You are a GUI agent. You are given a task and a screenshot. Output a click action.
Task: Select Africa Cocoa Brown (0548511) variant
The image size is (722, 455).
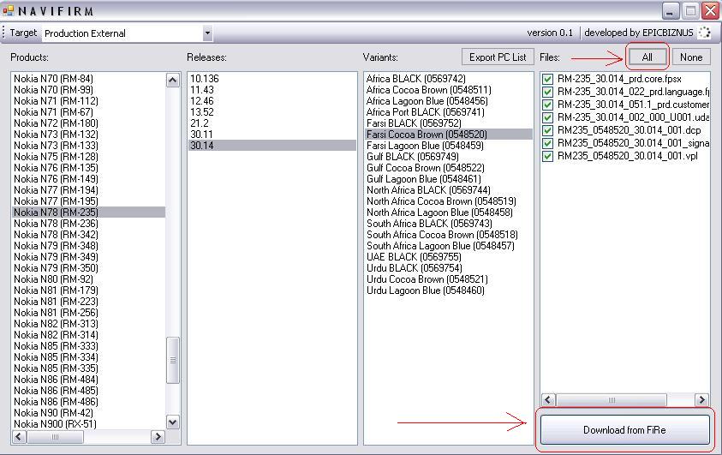point(449,90)
